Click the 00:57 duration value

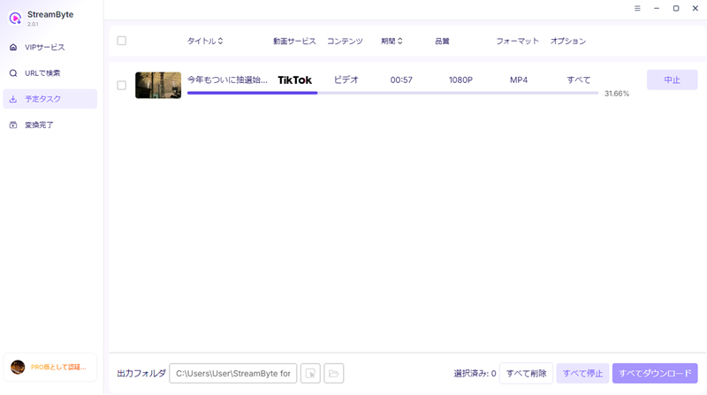401,80
